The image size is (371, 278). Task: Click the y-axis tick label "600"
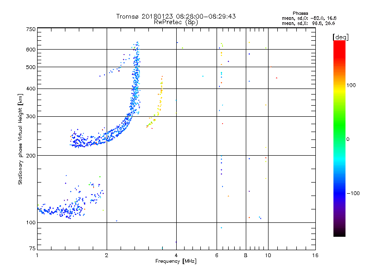pos(31,50)
